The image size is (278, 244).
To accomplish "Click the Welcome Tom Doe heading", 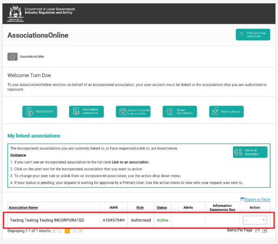I will pos(29,75).
